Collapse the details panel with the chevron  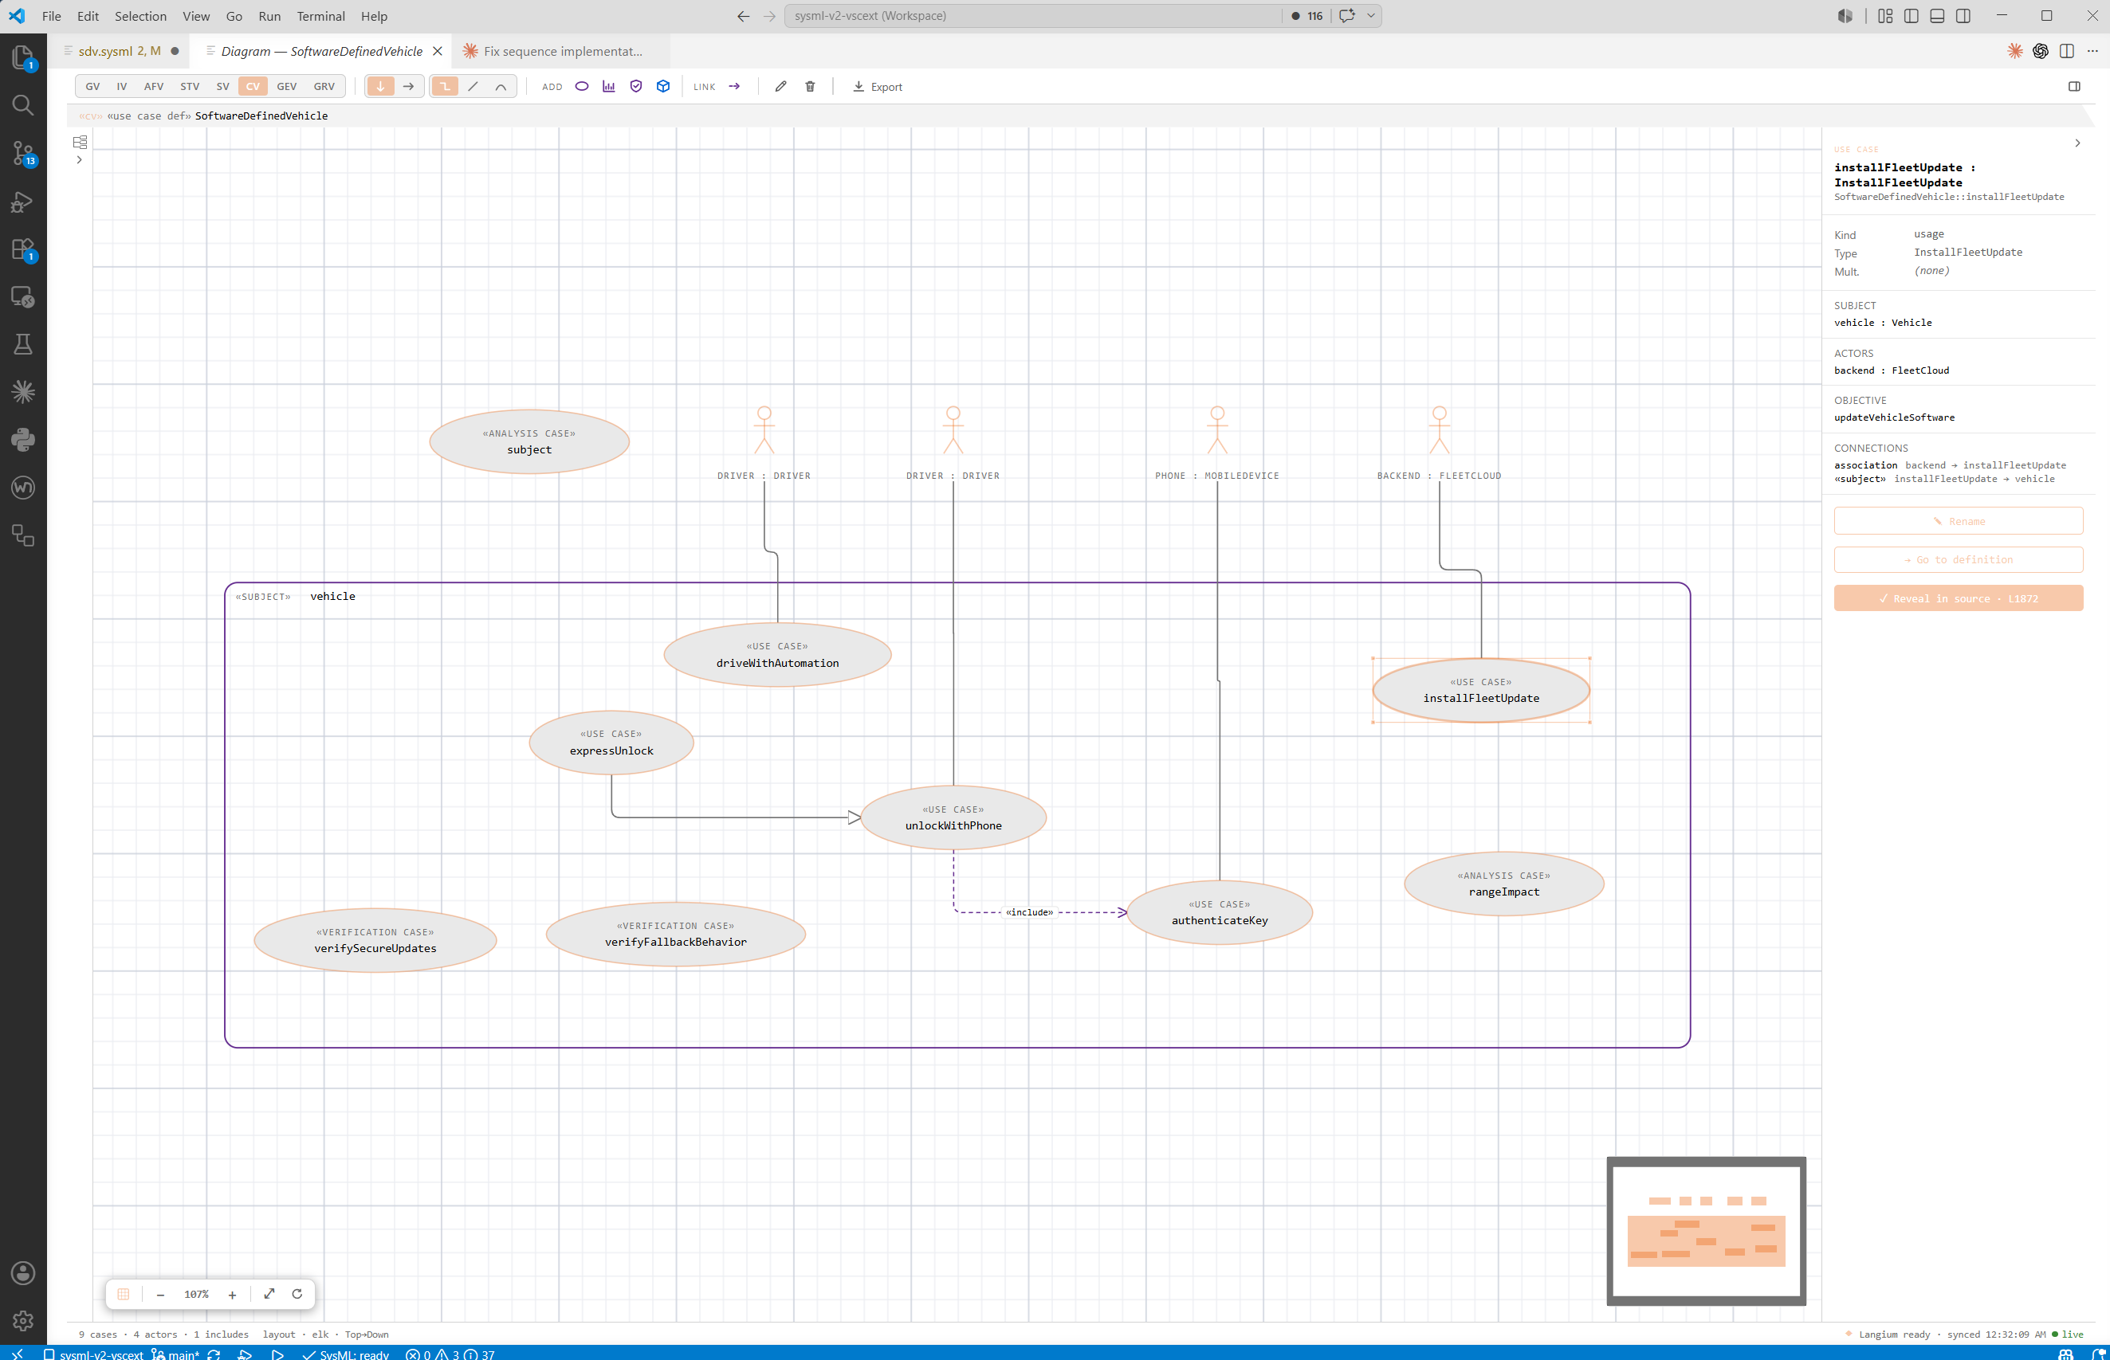pyautogui.click(x=2077, y=143)
